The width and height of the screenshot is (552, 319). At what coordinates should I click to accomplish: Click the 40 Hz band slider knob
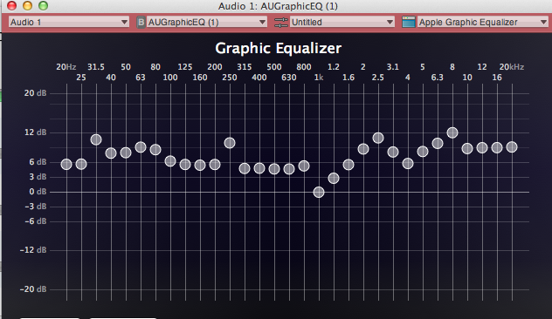point(111,153)
